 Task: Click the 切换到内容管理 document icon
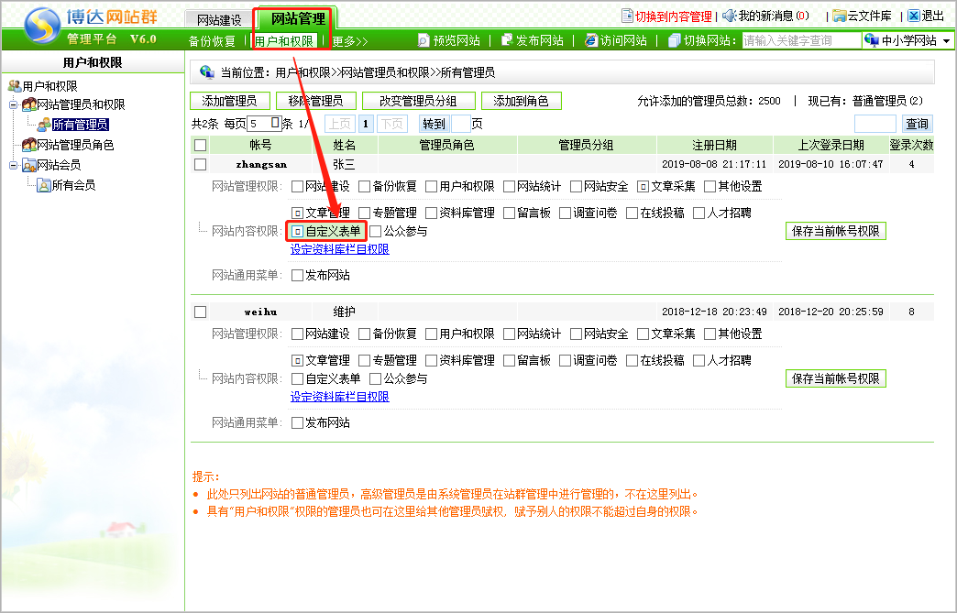point(627,16)
